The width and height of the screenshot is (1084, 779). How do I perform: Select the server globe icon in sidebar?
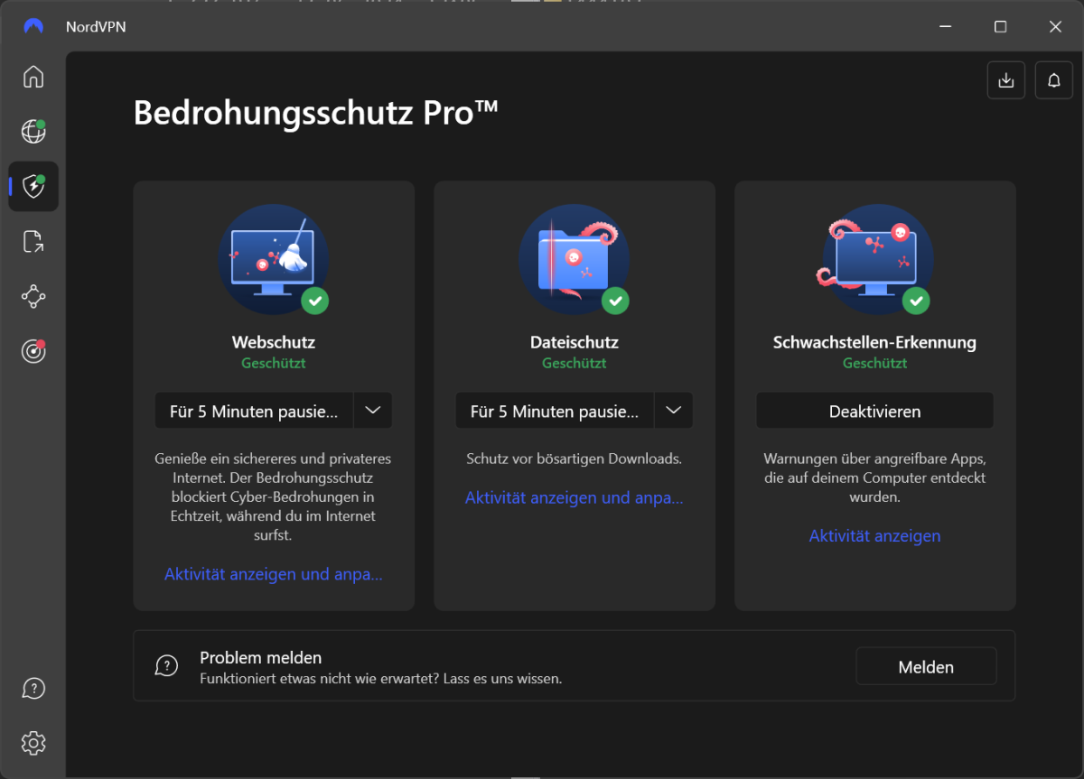point(33,132)
